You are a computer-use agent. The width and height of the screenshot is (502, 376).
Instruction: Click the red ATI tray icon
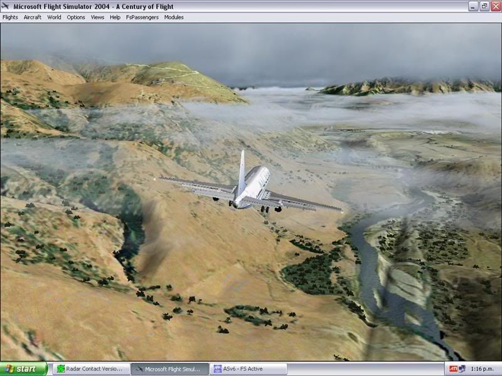(x=453, y=369)
